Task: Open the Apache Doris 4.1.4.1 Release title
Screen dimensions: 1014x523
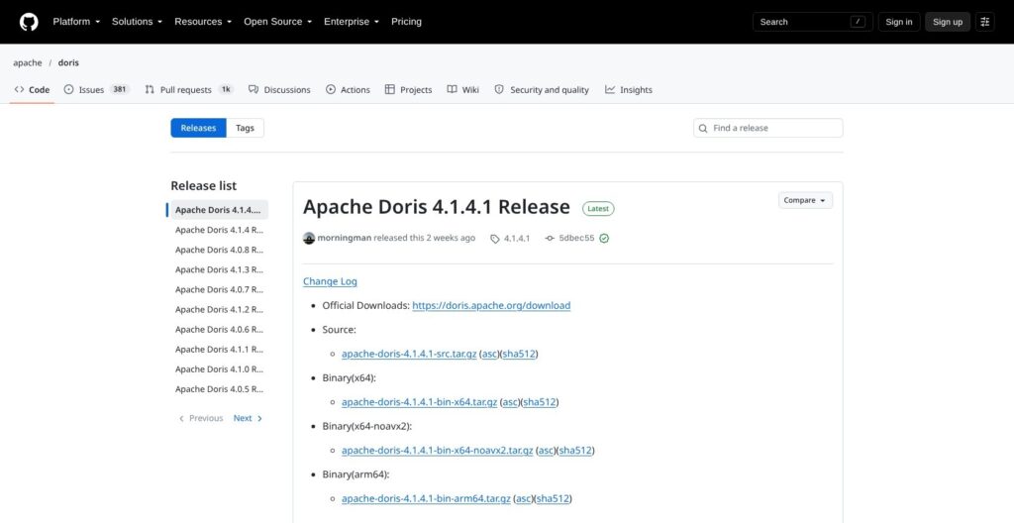Action: [x=437, y=207]
